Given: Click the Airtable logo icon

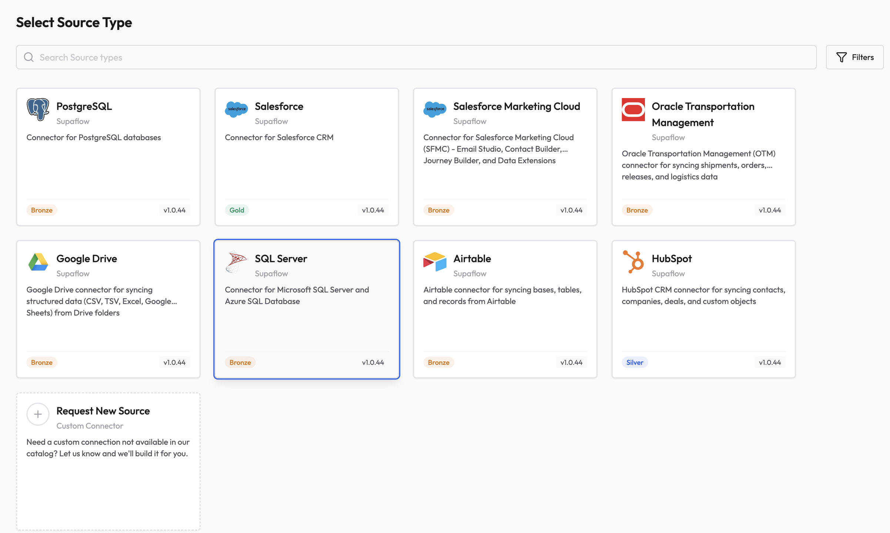Looking at the screenshot, I should point(435,262).
